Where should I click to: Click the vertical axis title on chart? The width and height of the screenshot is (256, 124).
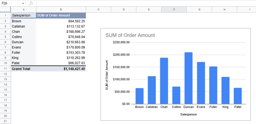[107, 74]
